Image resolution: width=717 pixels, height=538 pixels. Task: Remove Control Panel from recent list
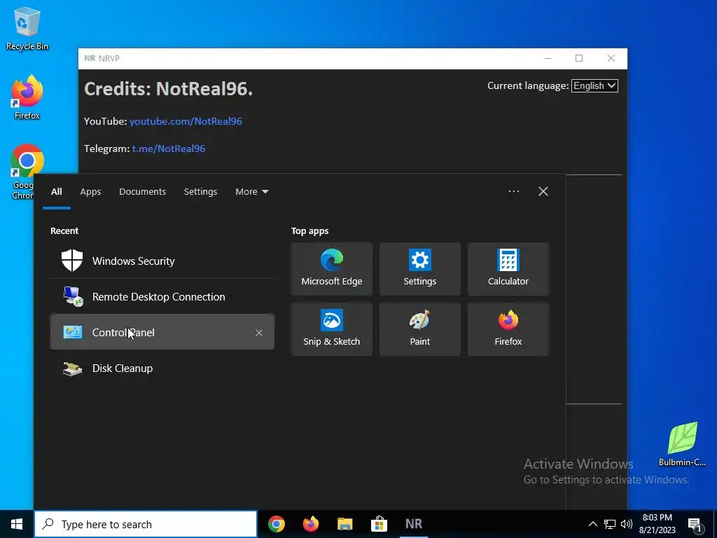coord(259,333)
